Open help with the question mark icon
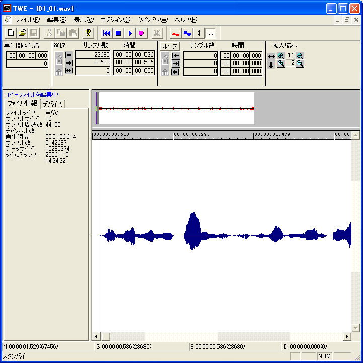The width and height of the screenshot is (363, 363). pyautogui.click(x=88, y=33)
